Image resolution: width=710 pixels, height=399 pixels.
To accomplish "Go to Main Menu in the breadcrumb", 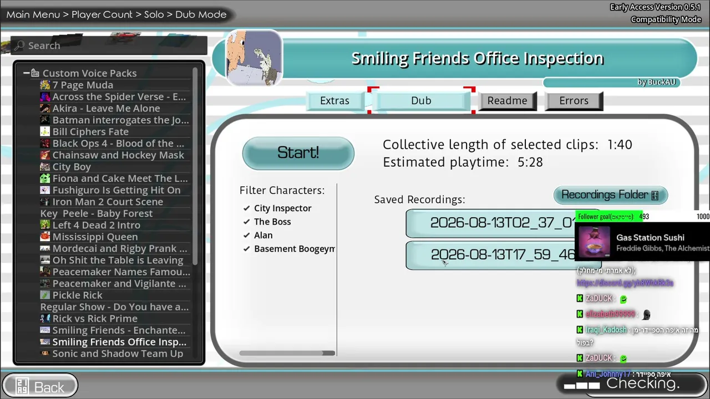I will pyautogui.click(x=33, y=14).
